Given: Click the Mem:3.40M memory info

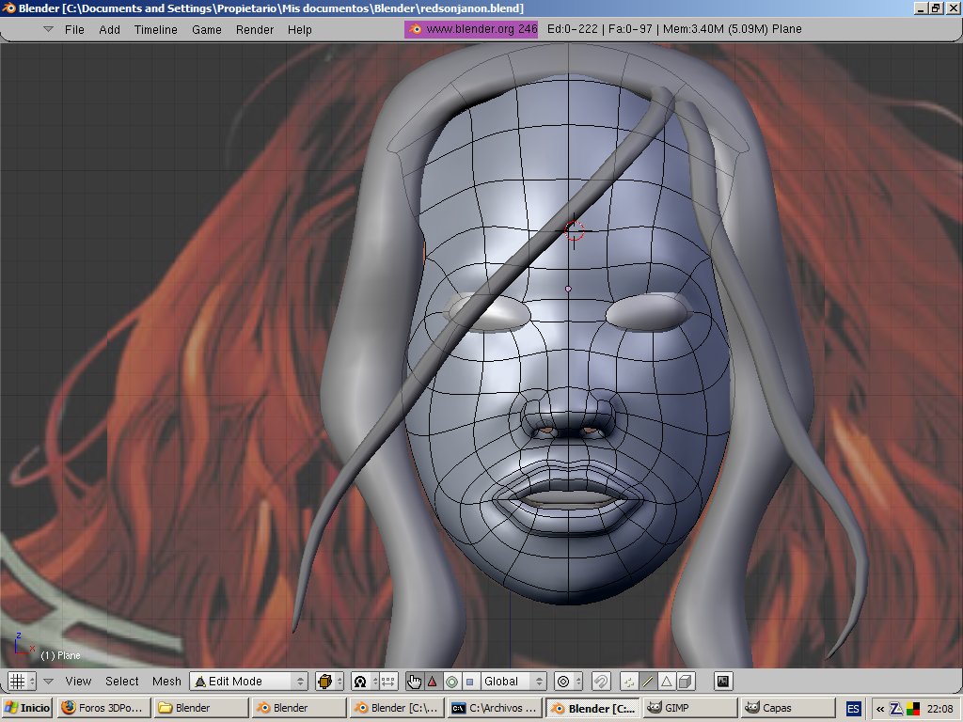Looking at the screenshot, I should (715, 29).
